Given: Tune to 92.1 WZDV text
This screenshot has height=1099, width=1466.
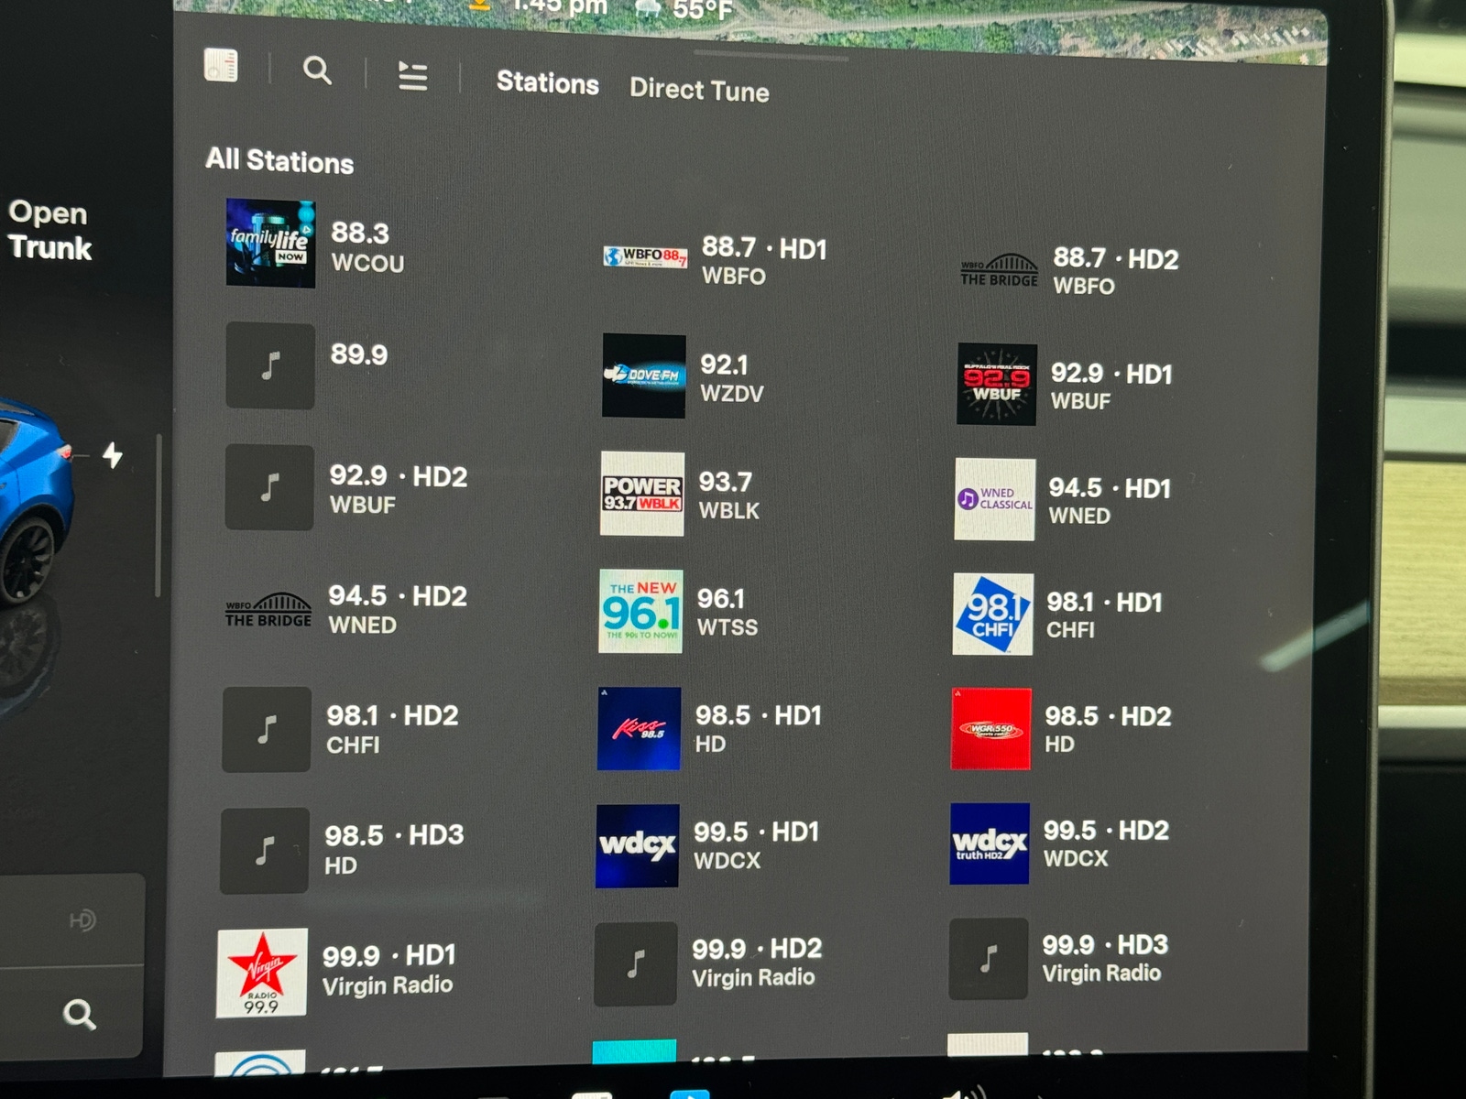Looking at the screenshot, I should 731,378.
